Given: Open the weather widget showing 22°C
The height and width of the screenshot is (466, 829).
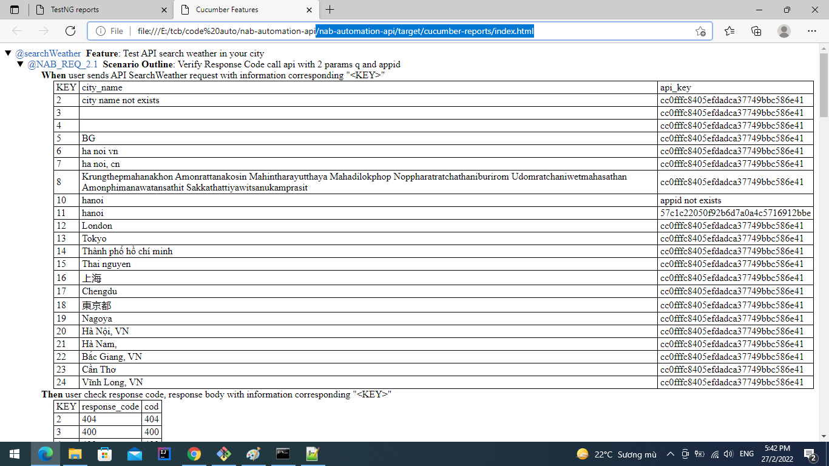Looking at the screenshot, I should pyautogui.click(x=617, y=454).
